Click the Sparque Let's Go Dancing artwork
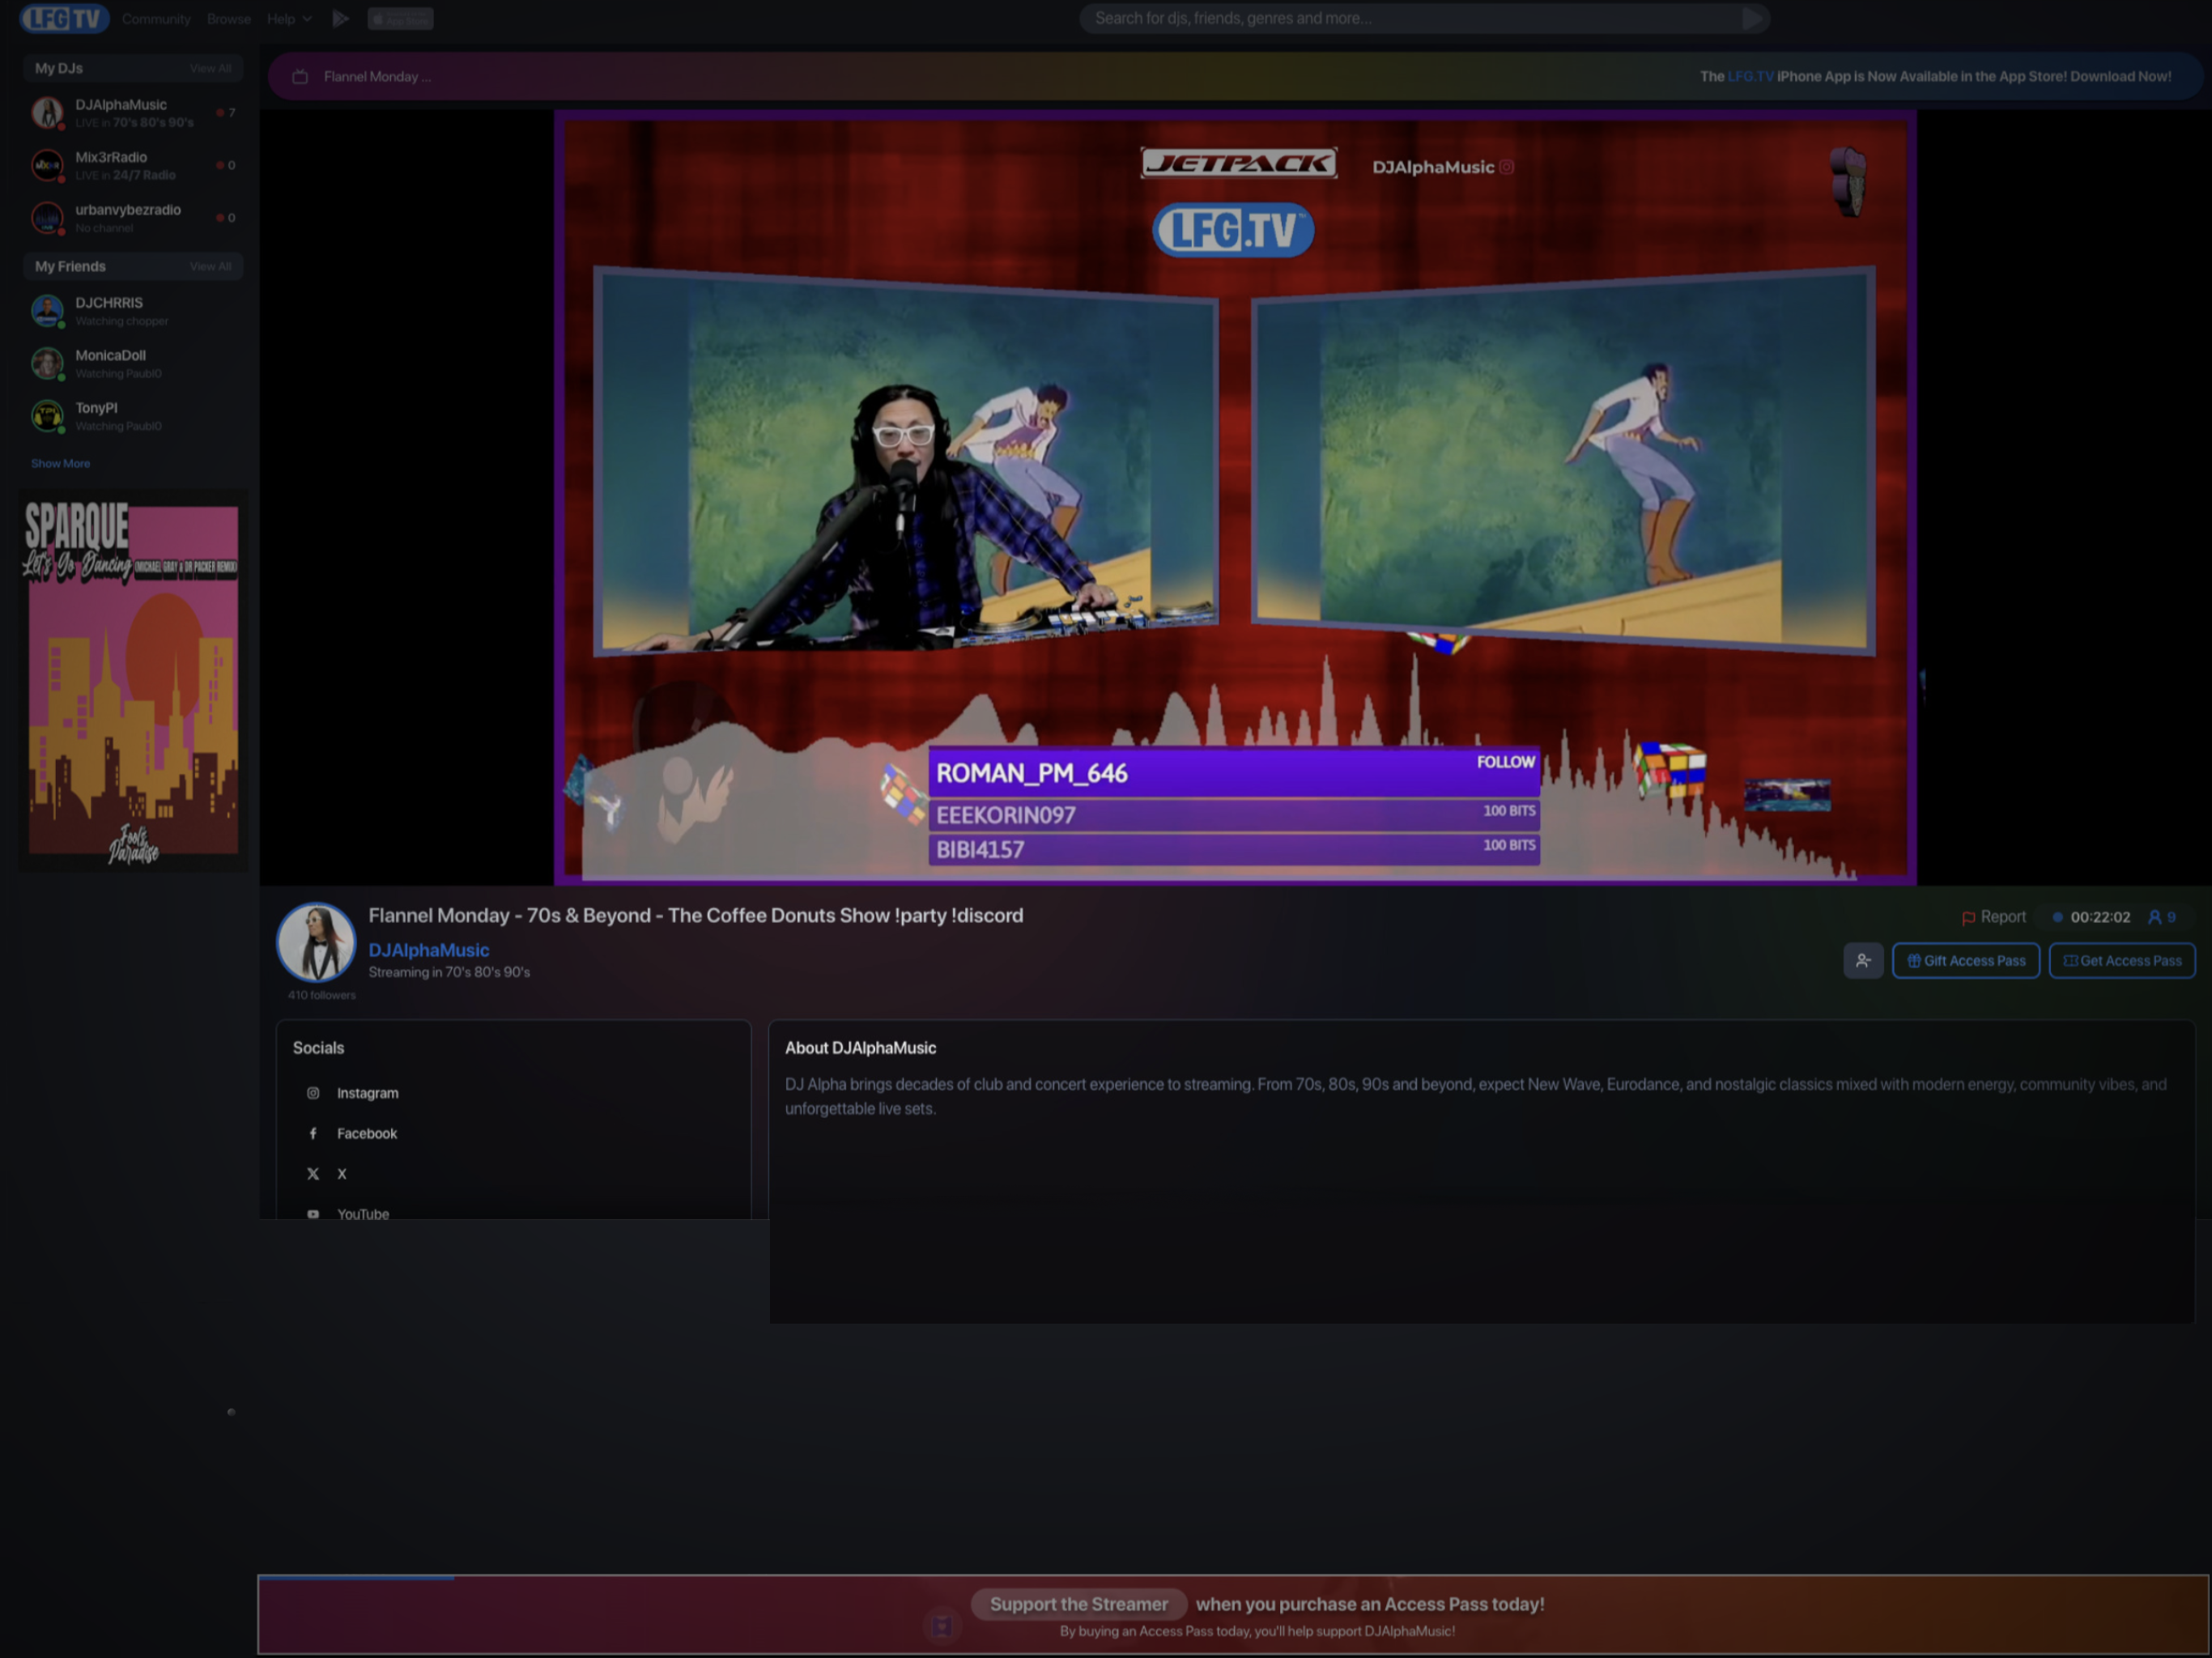 click(x=133, y=680)
